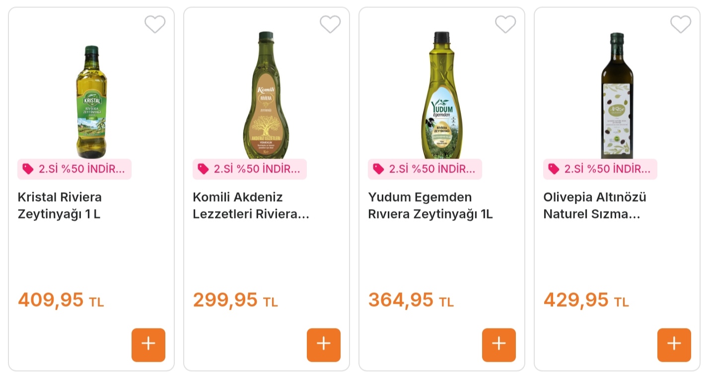Toggle heart on Komili Akdeniz Lezzetleri card
710x385 pixels.
[330, 24]
